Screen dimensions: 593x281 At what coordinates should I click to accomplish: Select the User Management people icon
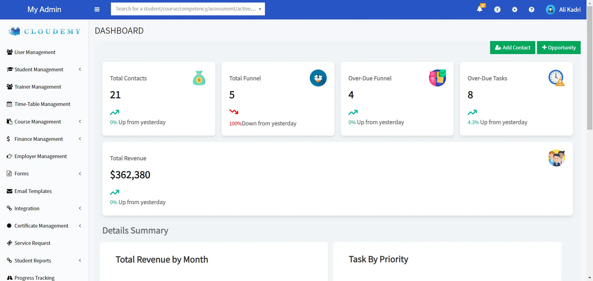(9, 52)
